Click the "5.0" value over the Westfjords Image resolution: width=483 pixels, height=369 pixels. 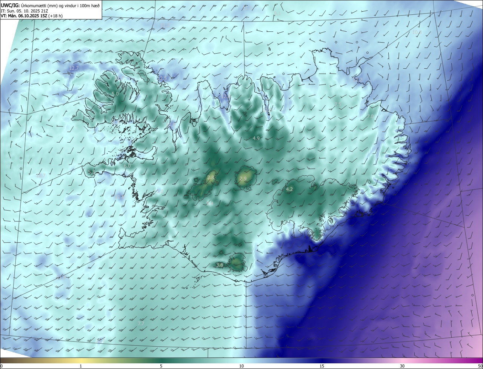(115, 94)
